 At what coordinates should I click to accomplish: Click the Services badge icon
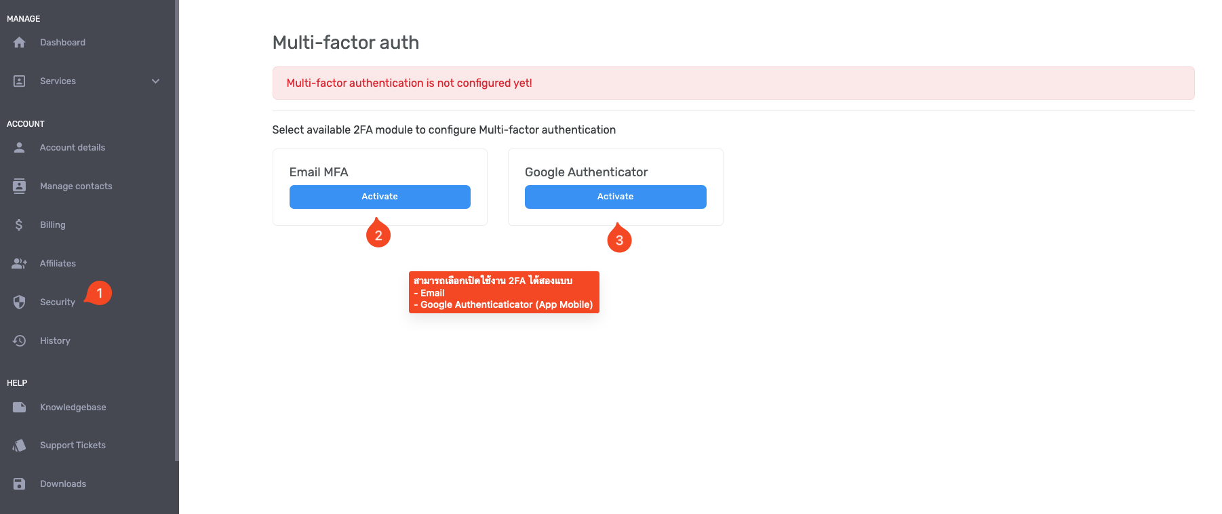coord(19,81)
